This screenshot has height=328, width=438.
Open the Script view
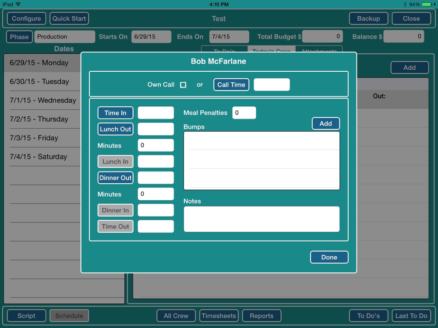(x=26, y=316)
